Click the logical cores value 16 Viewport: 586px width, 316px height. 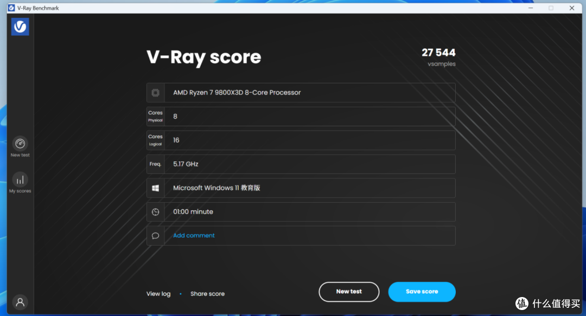tap(176, 140)
